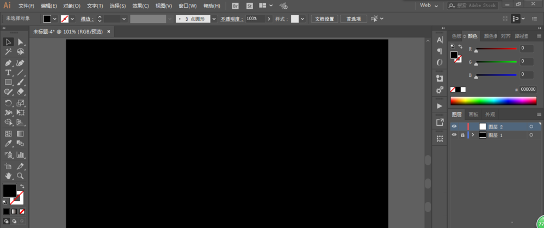Select the Column Graph tool
The width and height of the screenshot is (544, 228).
(21, 155)
